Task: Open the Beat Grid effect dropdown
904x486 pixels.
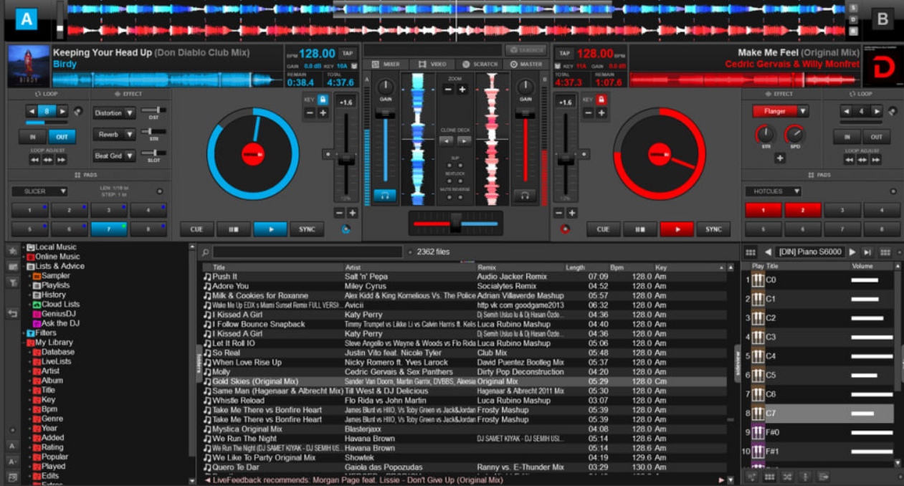Action: pyautogui.click(x=113, y=156)
